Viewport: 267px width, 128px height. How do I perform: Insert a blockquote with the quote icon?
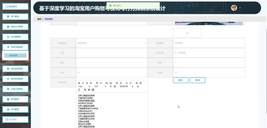click(x=97, y=83)
